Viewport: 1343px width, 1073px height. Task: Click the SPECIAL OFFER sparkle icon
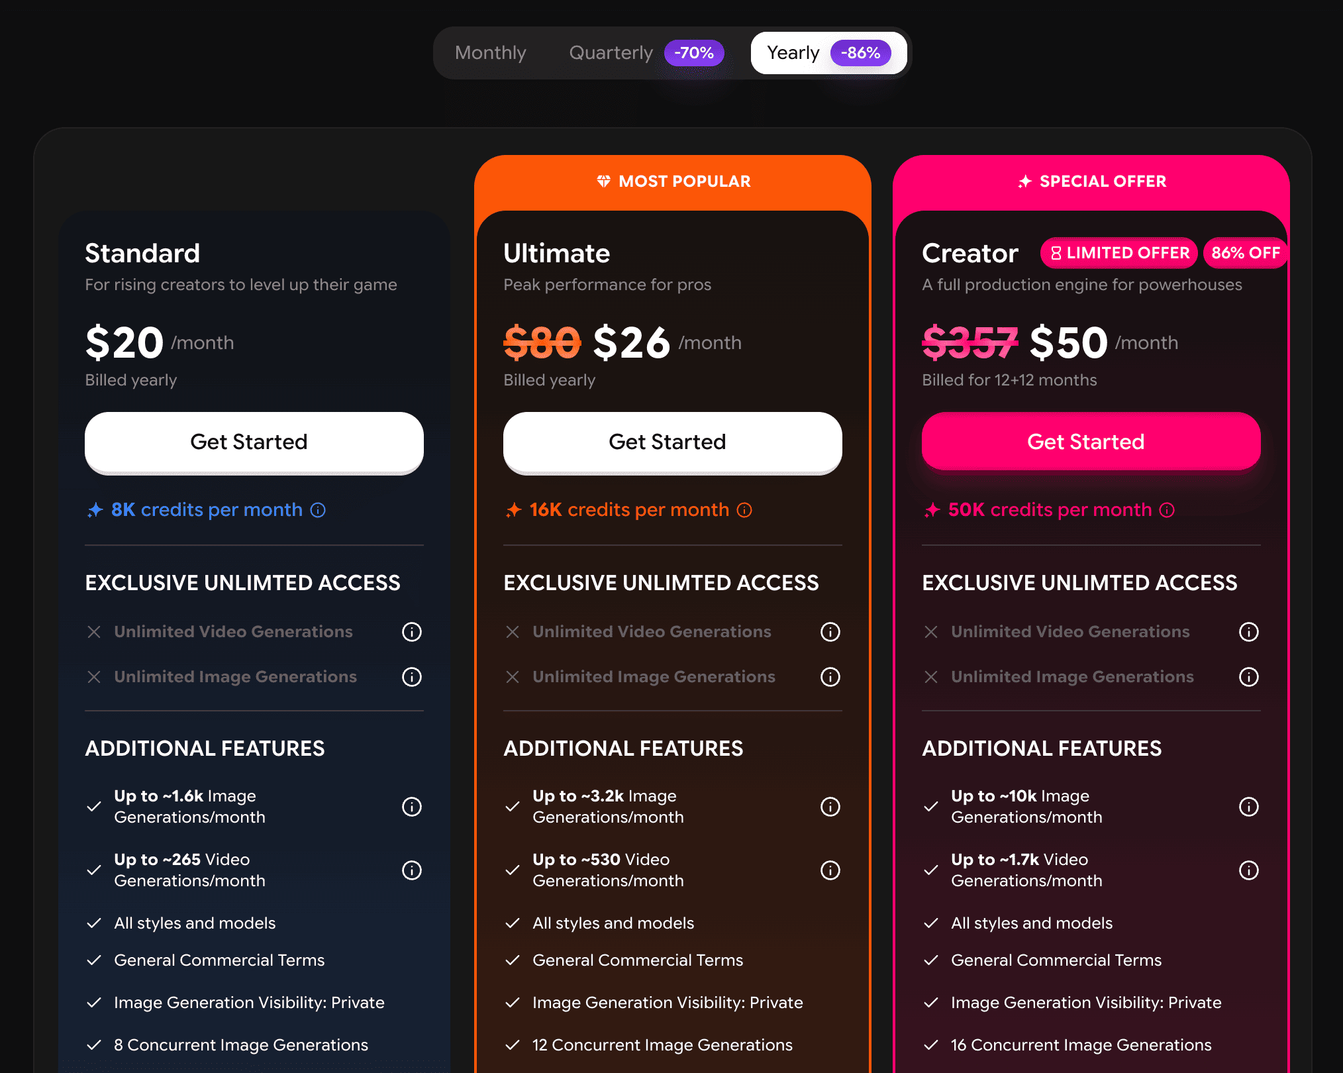(1024, 181)
